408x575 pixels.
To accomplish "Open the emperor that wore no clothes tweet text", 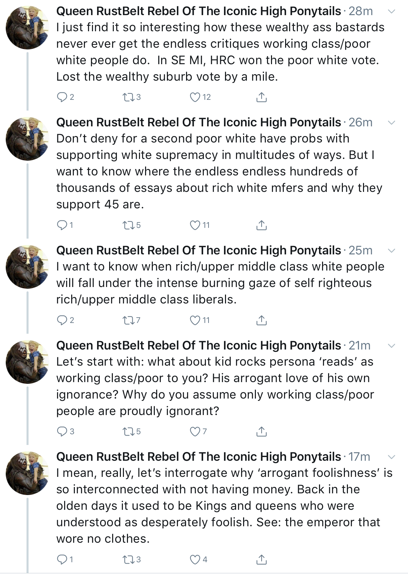I will pyautogui.click(x=224, y=506).
